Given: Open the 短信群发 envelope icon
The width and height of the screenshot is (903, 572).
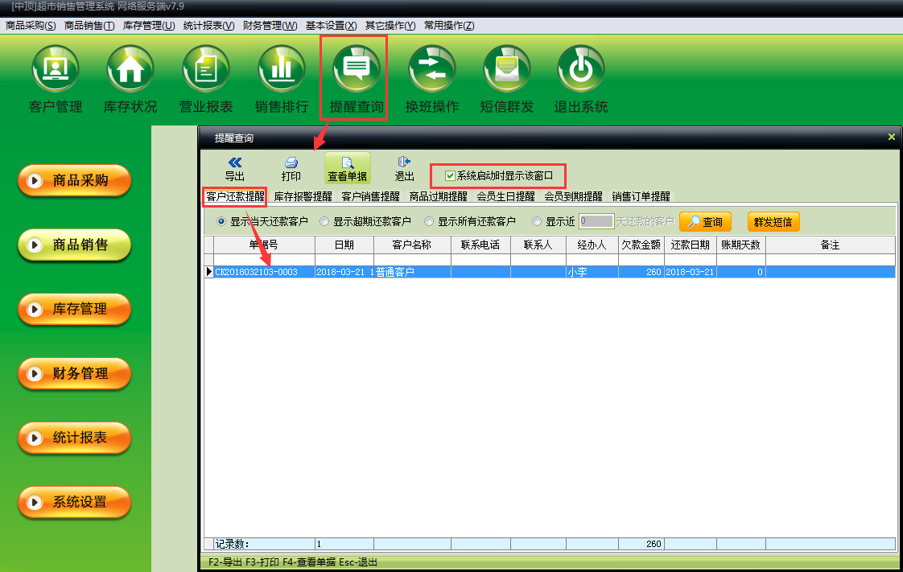Looking at the screenshot, I should click(507, 70).
